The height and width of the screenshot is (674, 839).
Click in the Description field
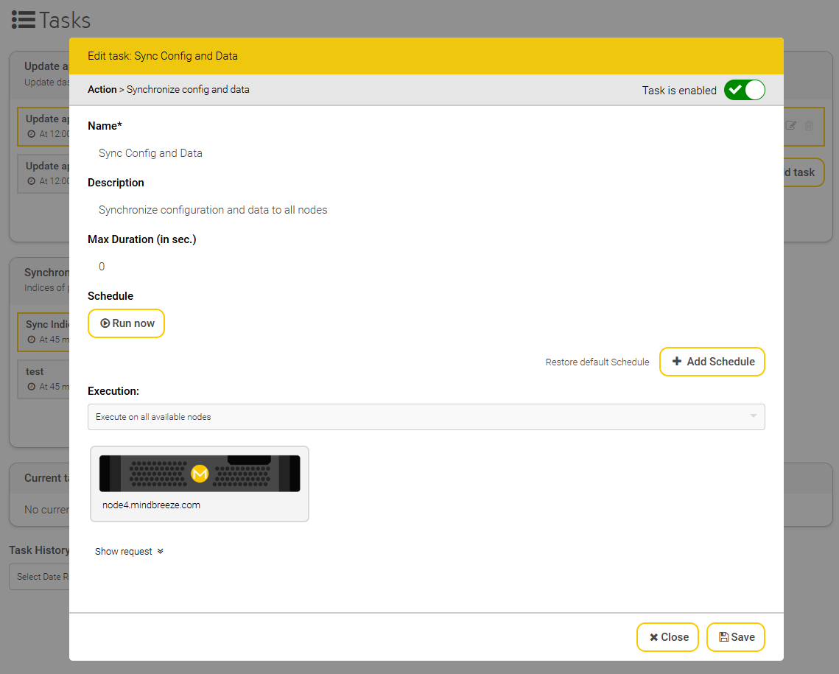point(426,210)
